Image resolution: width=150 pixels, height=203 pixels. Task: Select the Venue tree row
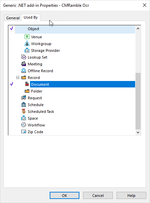[36, 37]
